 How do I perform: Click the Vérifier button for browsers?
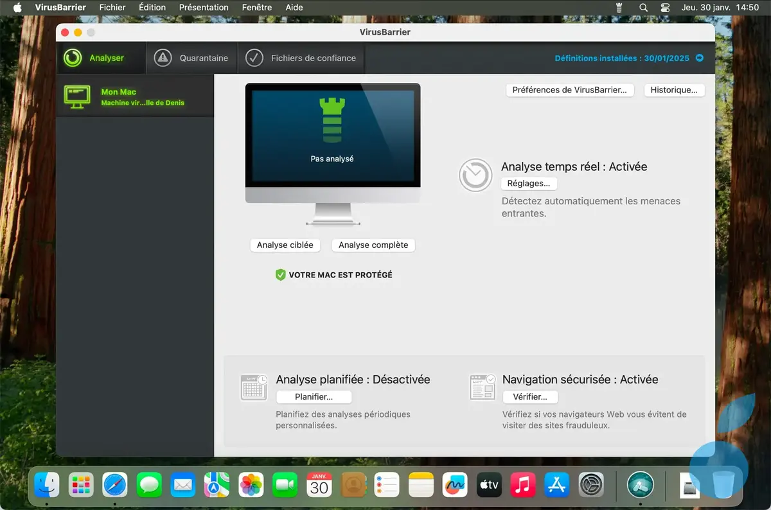point(530,397)
